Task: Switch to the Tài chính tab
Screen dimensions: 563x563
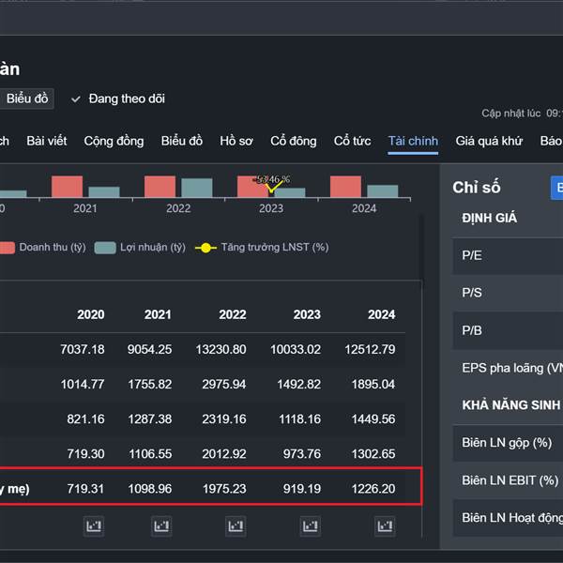Action: tap(413, 141)
